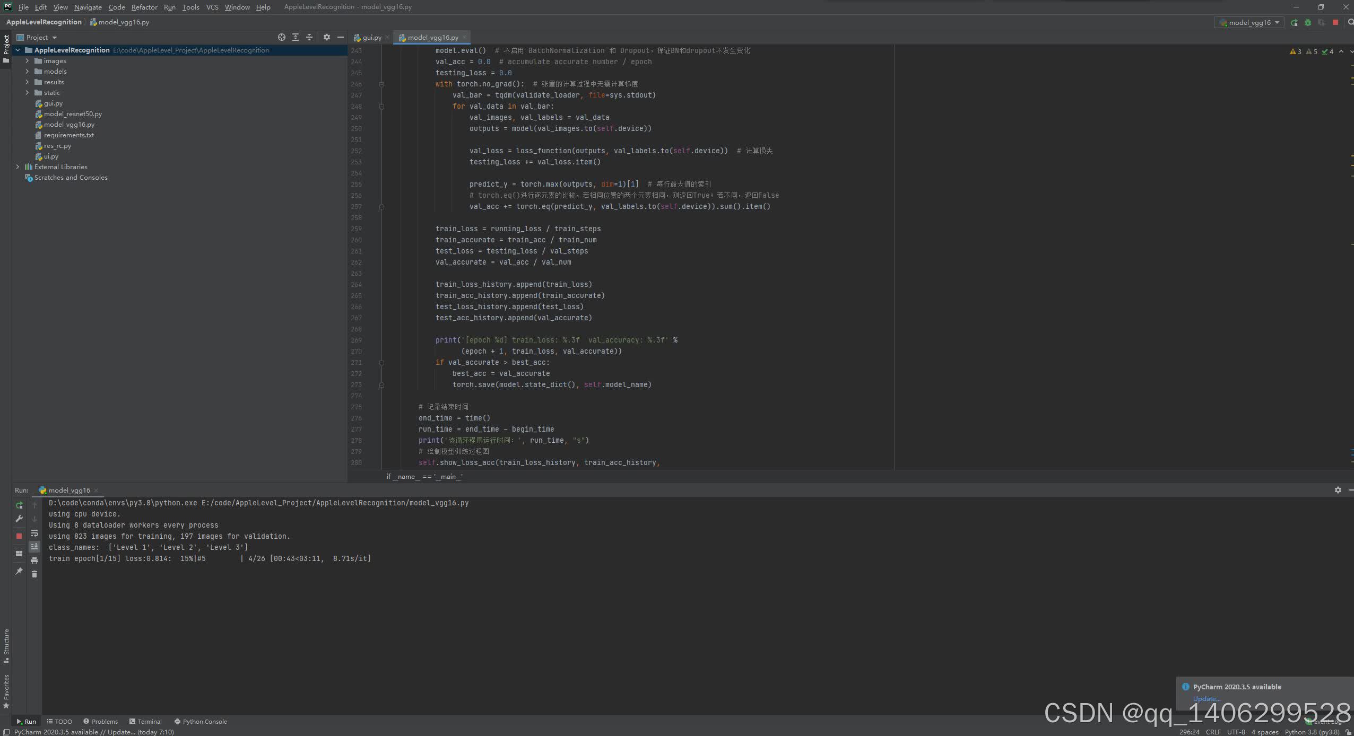Image resolution: width=1354 pixels, height=736 pixels.
Task: Toggle soft-wrap in Run console
Action: coord(34,533)
